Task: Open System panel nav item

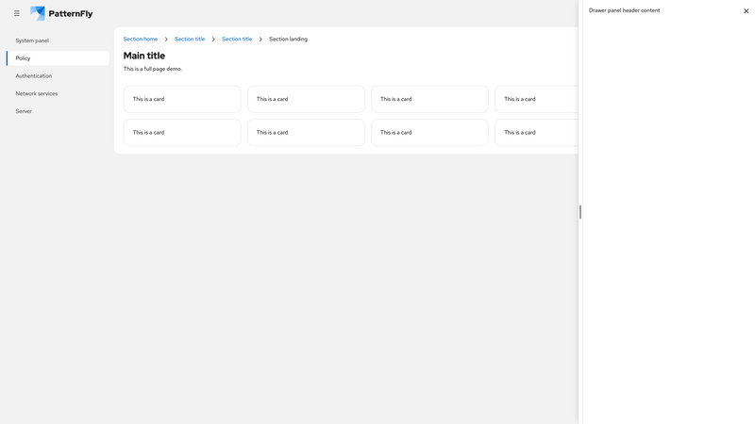Action: (58, 41)
